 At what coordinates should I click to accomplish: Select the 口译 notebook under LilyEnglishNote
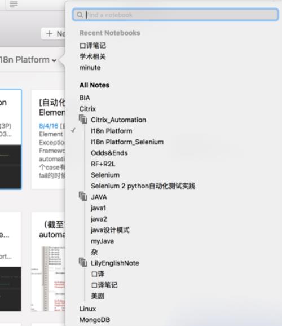(98, 274)
